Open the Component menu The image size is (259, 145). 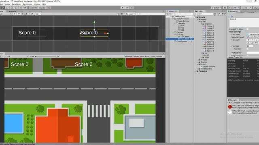coord(28,4)
